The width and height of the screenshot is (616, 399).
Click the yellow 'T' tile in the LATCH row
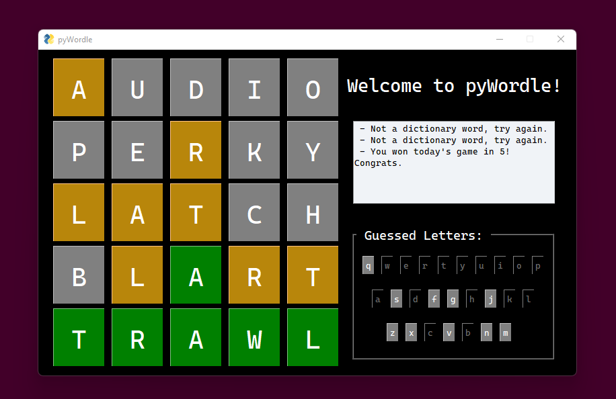tap(195, 212)
